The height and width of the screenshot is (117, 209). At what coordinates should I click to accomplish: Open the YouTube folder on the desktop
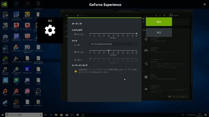38,81
